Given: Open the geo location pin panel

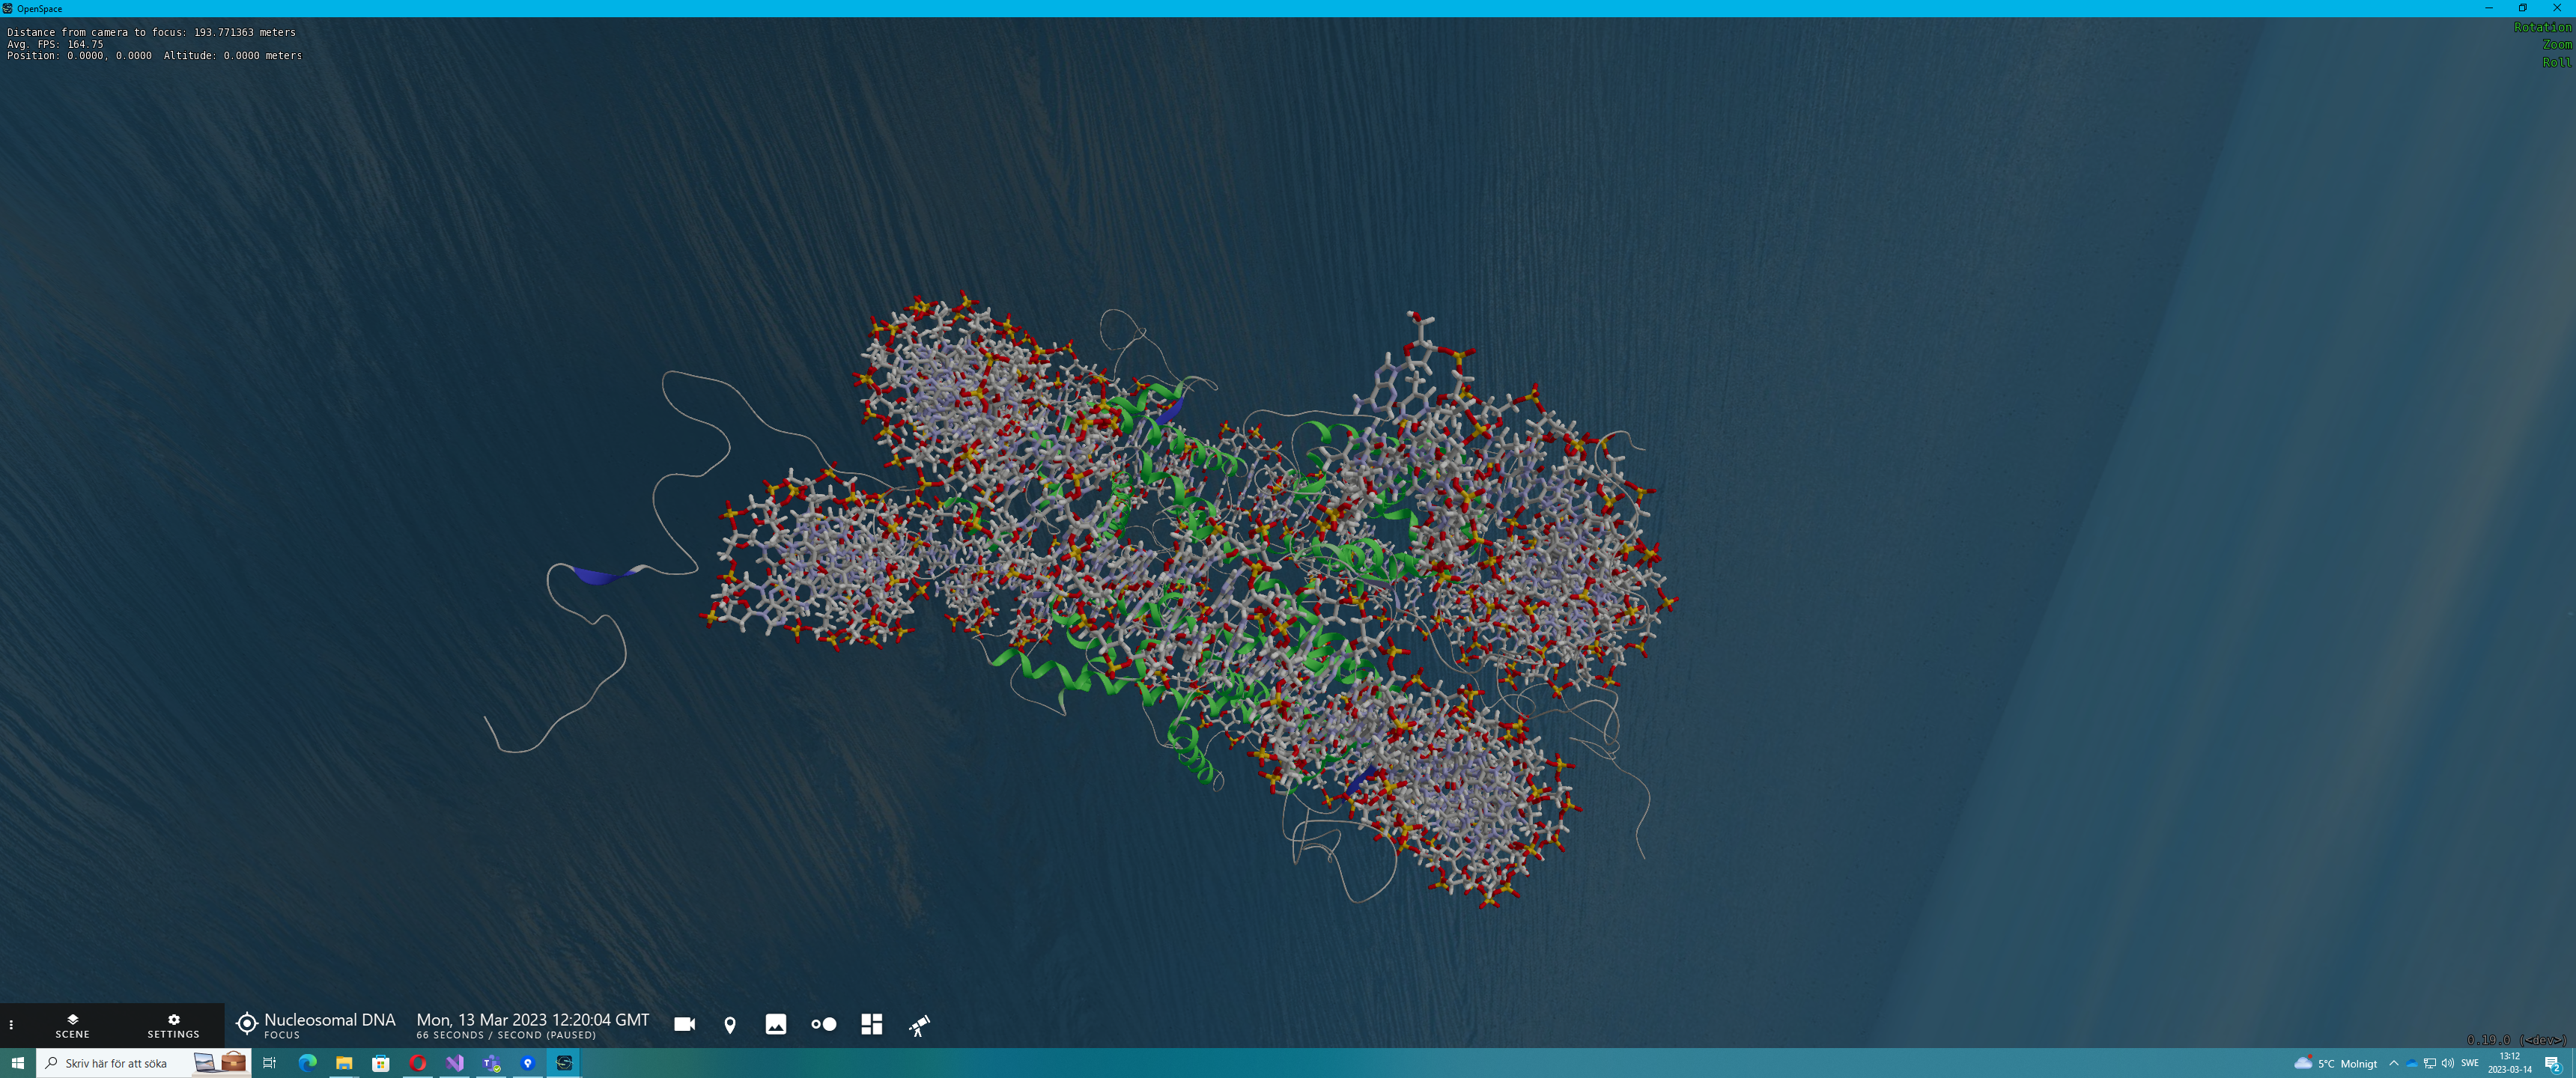Looking at the screenshot, I should click(730, 1024).
